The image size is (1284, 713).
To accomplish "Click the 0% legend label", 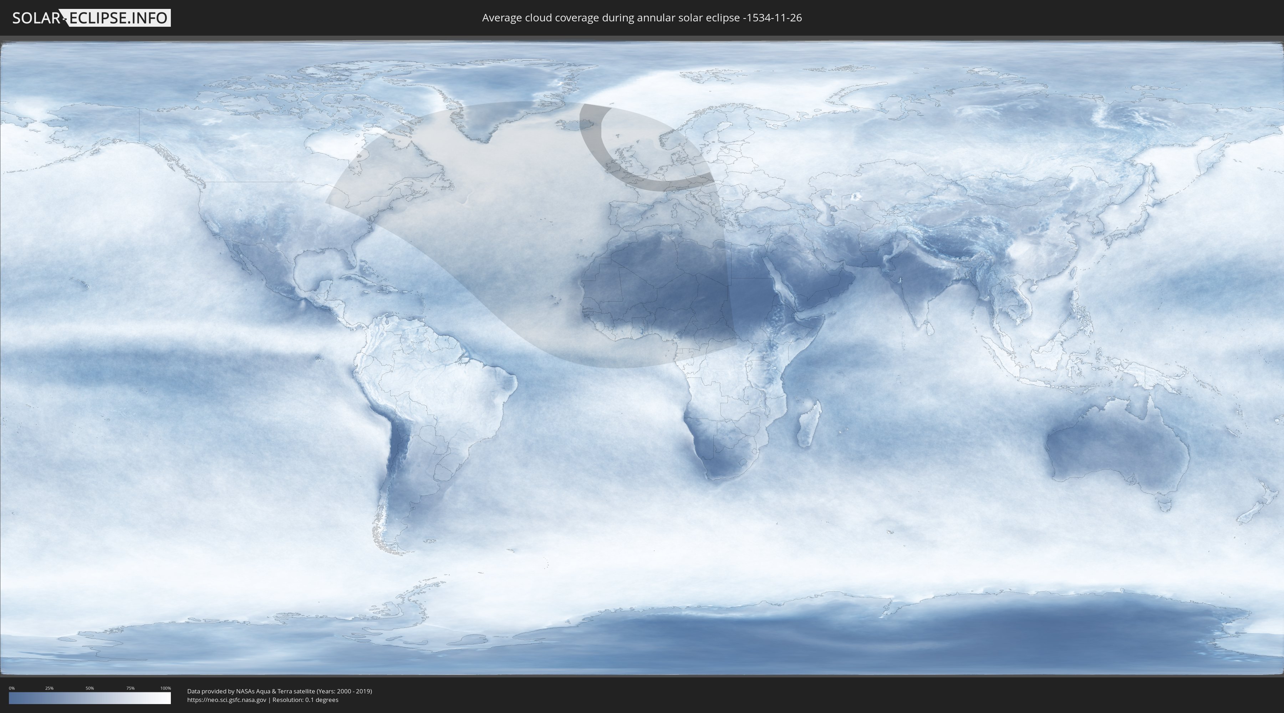I will [11, 688].
